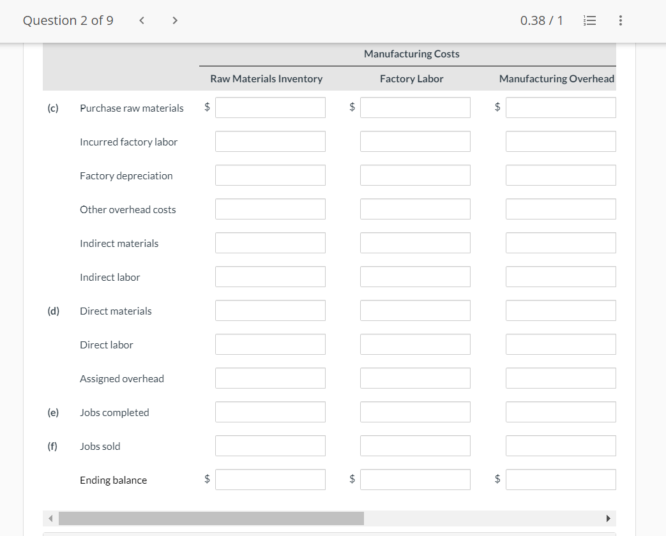Click the left scroll arrow below the table
The image size is (666, 536).
click(50, 518)
